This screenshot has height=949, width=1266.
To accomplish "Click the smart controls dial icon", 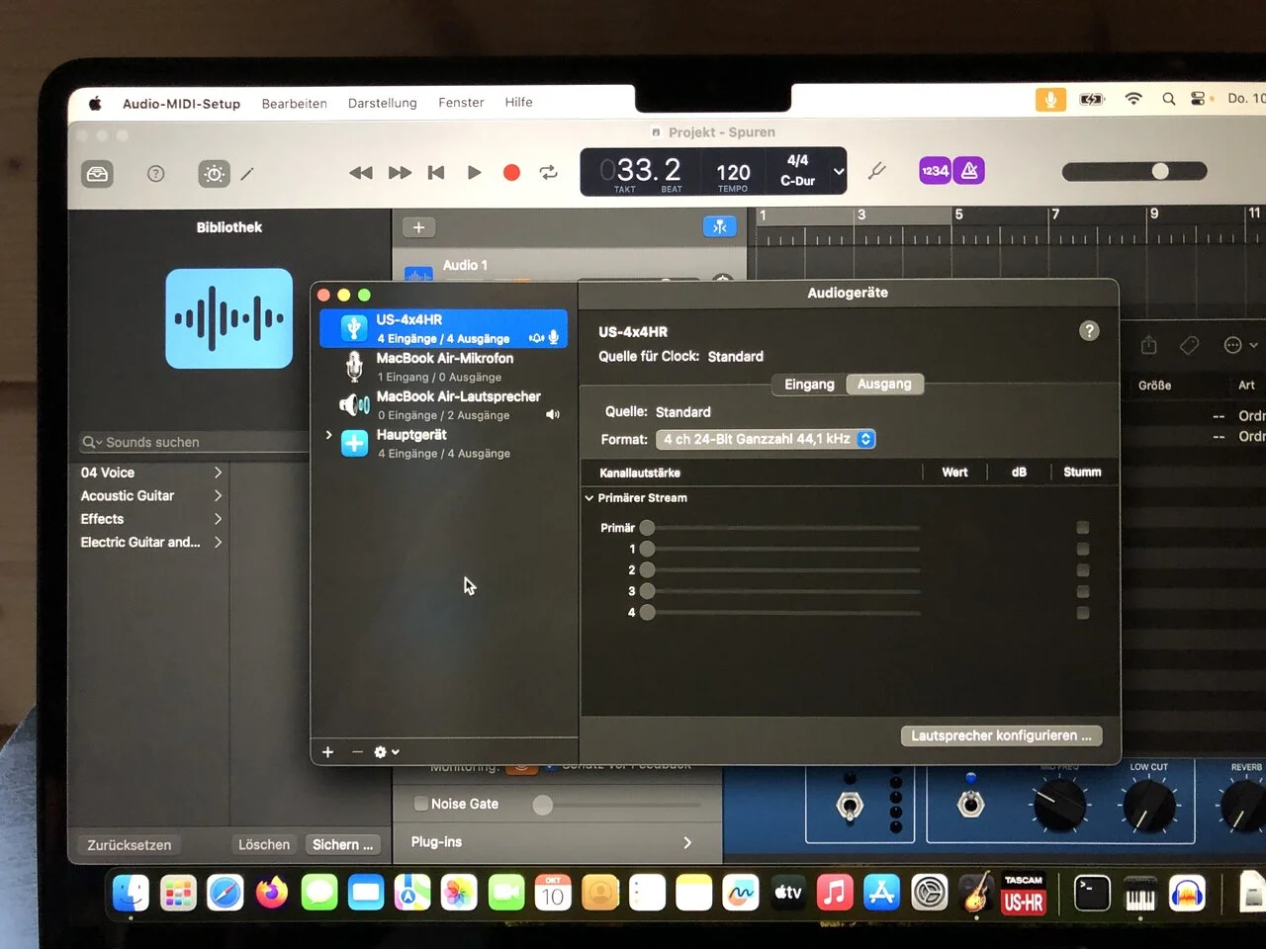I will pyautogui.click(x=214, y=174).
